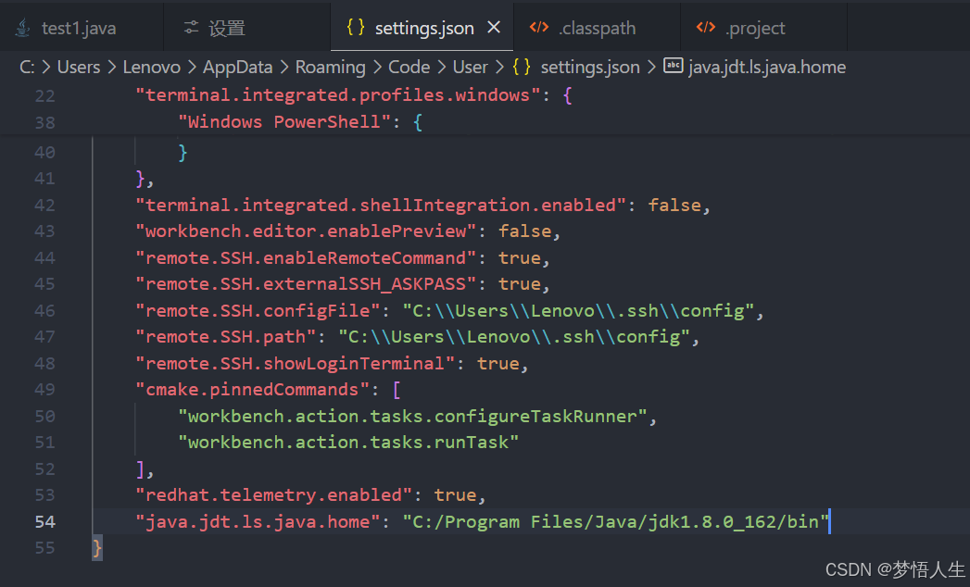Screen dimensions: 970x587
Task: Select the settings.json tab
Action: tap(422, 28)
